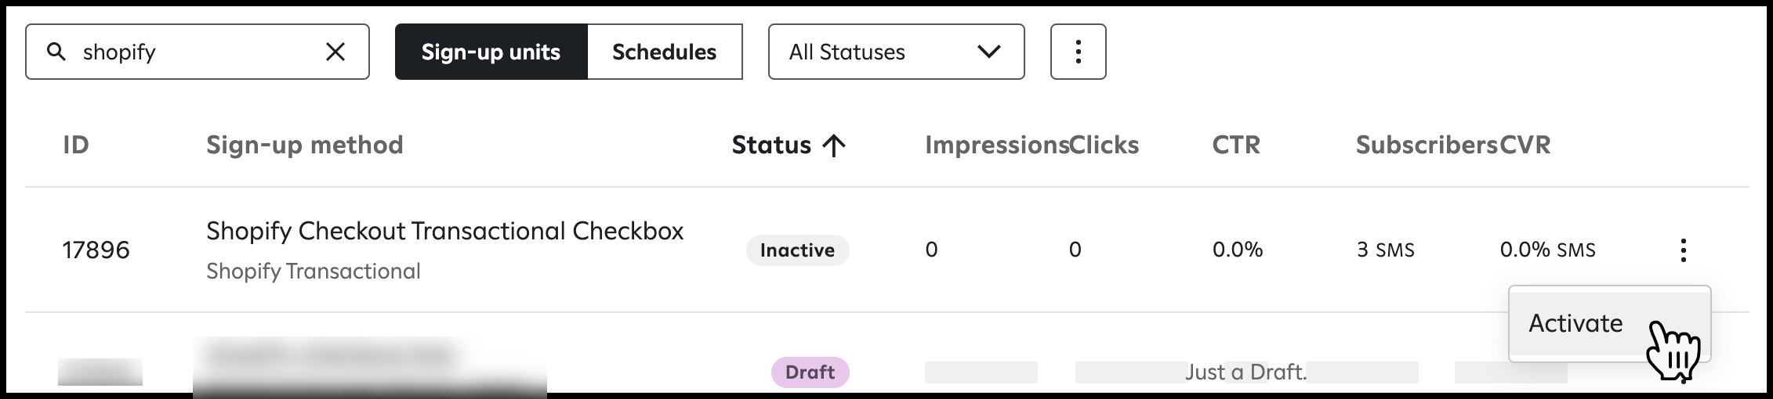Click the ID 17896 cell
Screen dimensions: 1773x399
coord(96,250)
